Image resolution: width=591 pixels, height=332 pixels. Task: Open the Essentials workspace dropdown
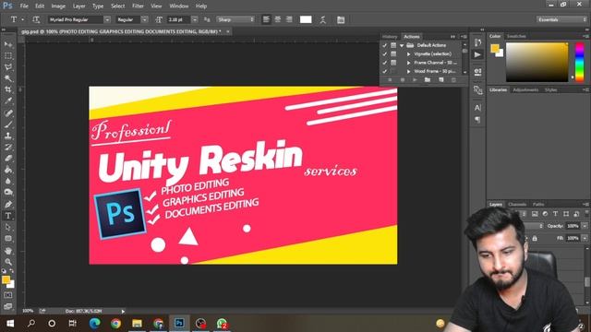(x=561, y=19)
